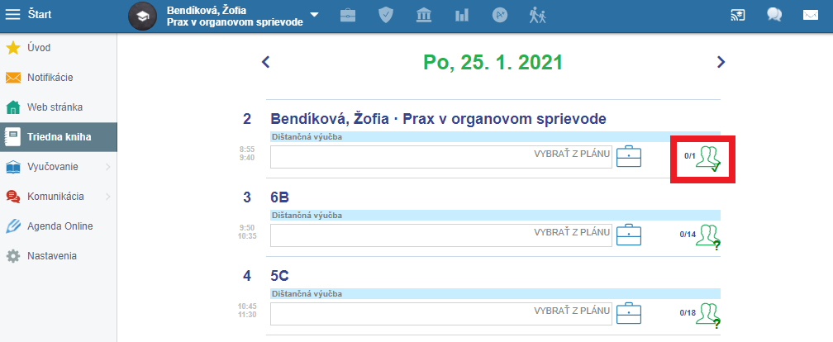
Task: Open the bar chart statistics icon
Action: point(462,15)
